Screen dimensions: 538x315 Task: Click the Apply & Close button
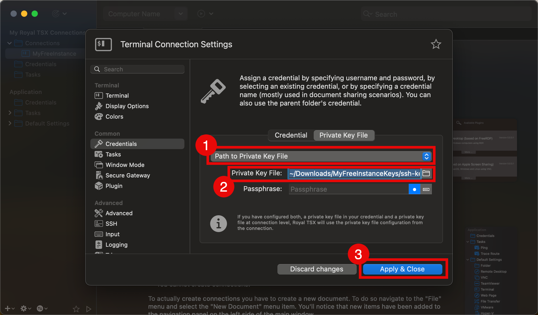tap(402, 269)
